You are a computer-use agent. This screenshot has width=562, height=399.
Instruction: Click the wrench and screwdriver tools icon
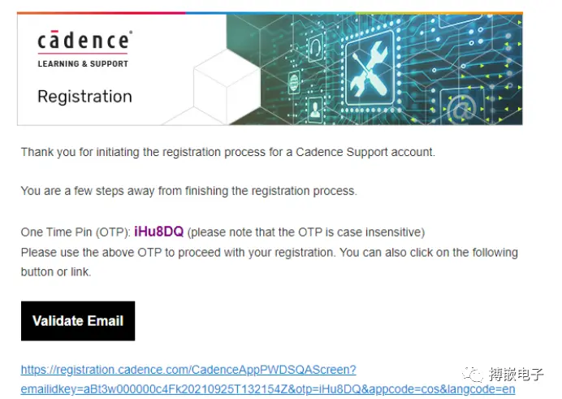370,69
